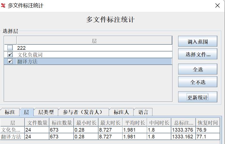225x144 pixels.
Task: Sort table by 平均时长 column header
Action: tap(135, 123)
